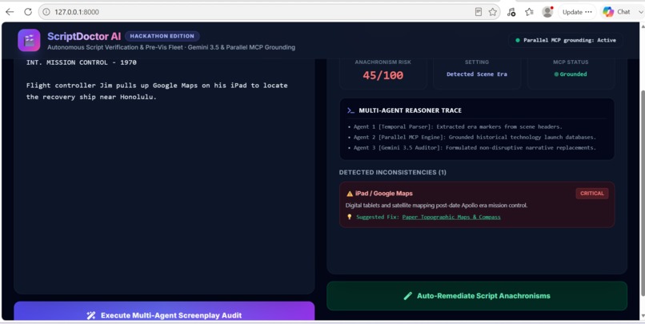Open the reader view icon
Viewport: 645px width, 324px height.
click(x=478, y=12)
